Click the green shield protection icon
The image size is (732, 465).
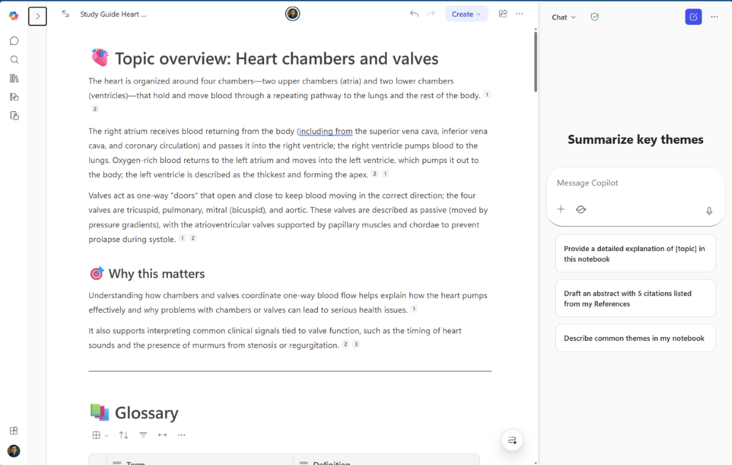click(x=595, y=17)
